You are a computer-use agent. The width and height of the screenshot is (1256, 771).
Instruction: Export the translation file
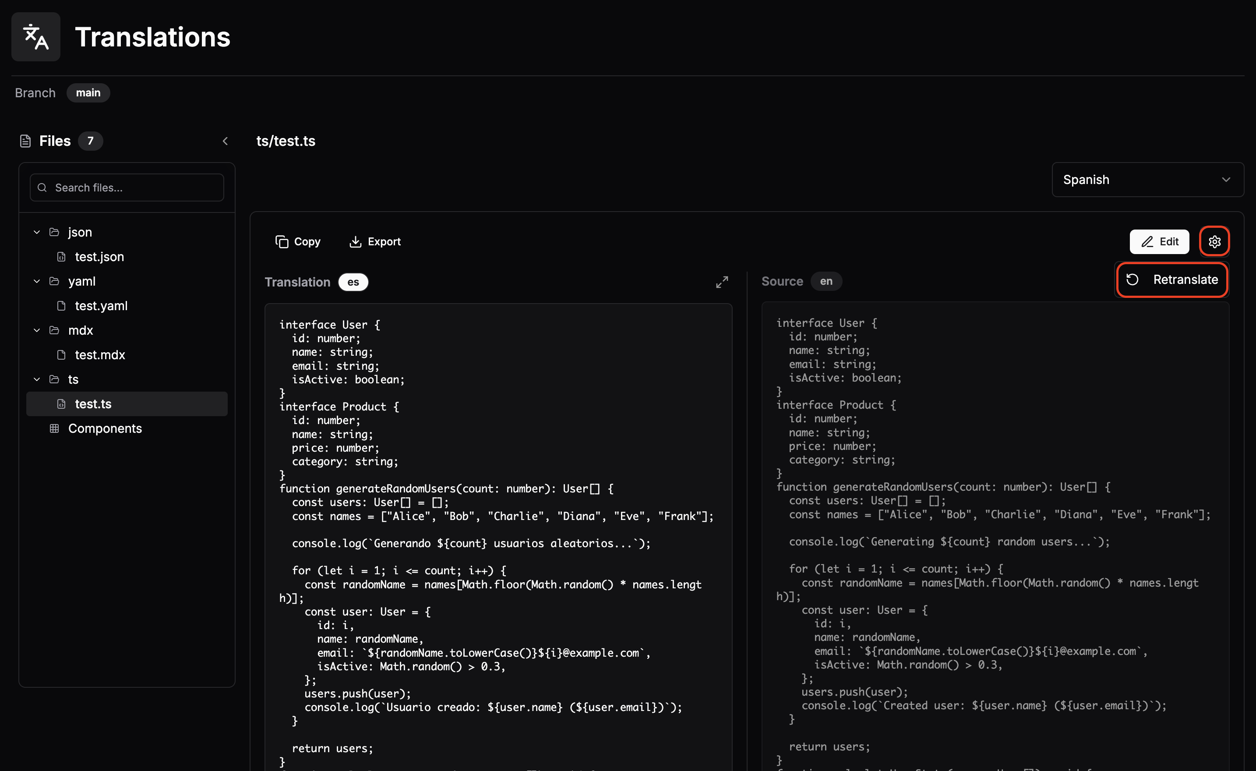375,242
